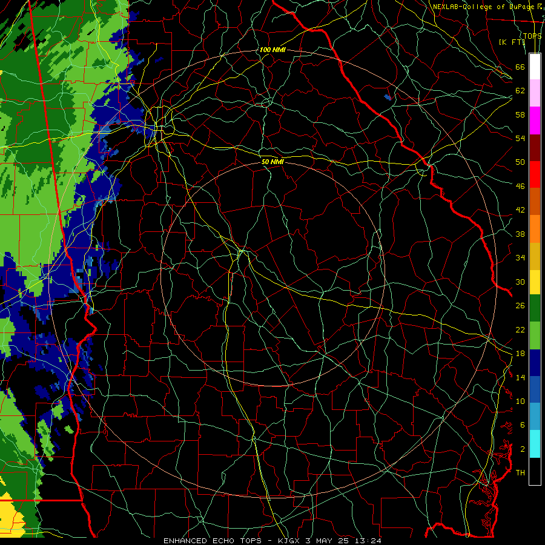Viewport: 545px width, 545px height.
Task: Click the black TH swatch at legend bottom
Action: click(x=535, y=471)
